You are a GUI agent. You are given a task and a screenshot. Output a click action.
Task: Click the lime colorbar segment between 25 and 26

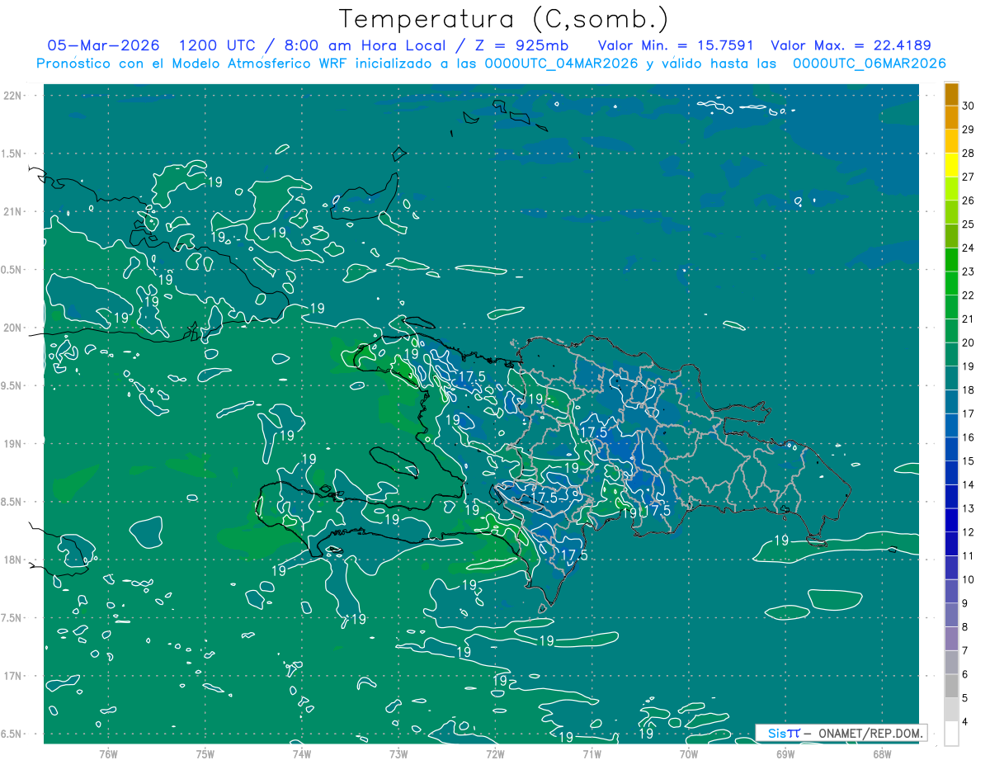click(x=952, y=212)
